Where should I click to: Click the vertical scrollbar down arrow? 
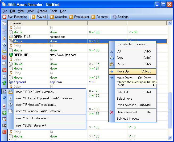pyautogui.click(x=170, y=138)
